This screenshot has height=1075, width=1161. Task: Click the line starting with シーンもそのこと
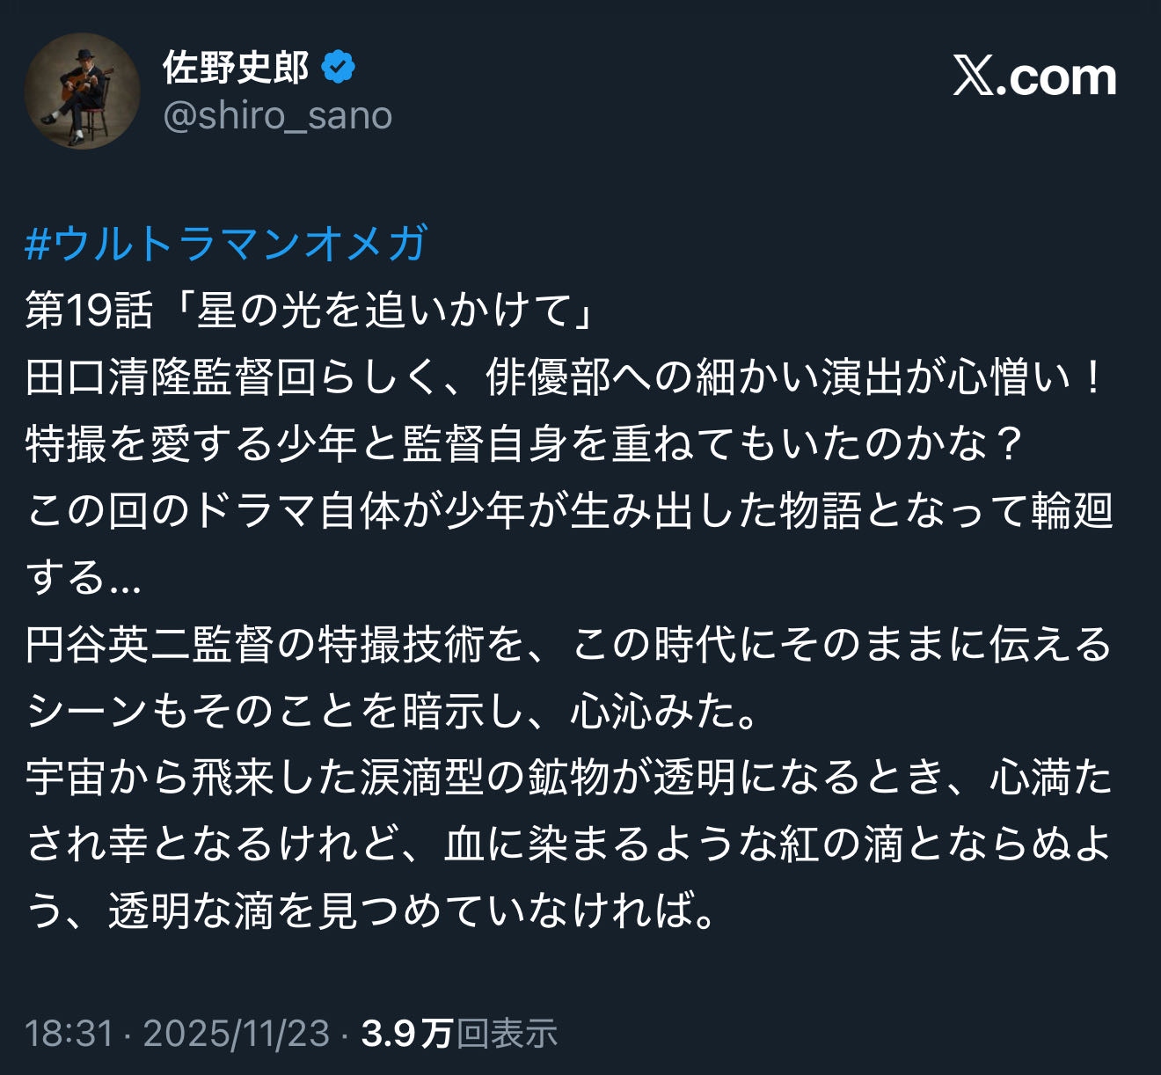(x=392, y=711)
